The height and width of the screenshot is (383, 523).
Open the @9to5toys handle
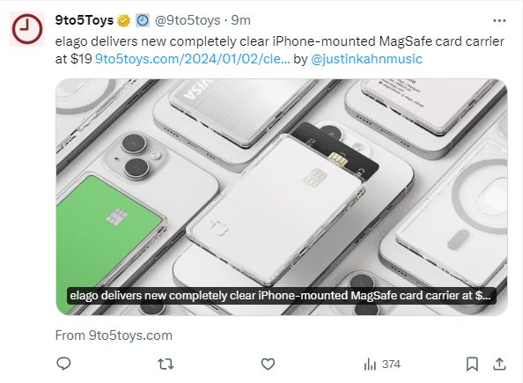click(188, 20)
